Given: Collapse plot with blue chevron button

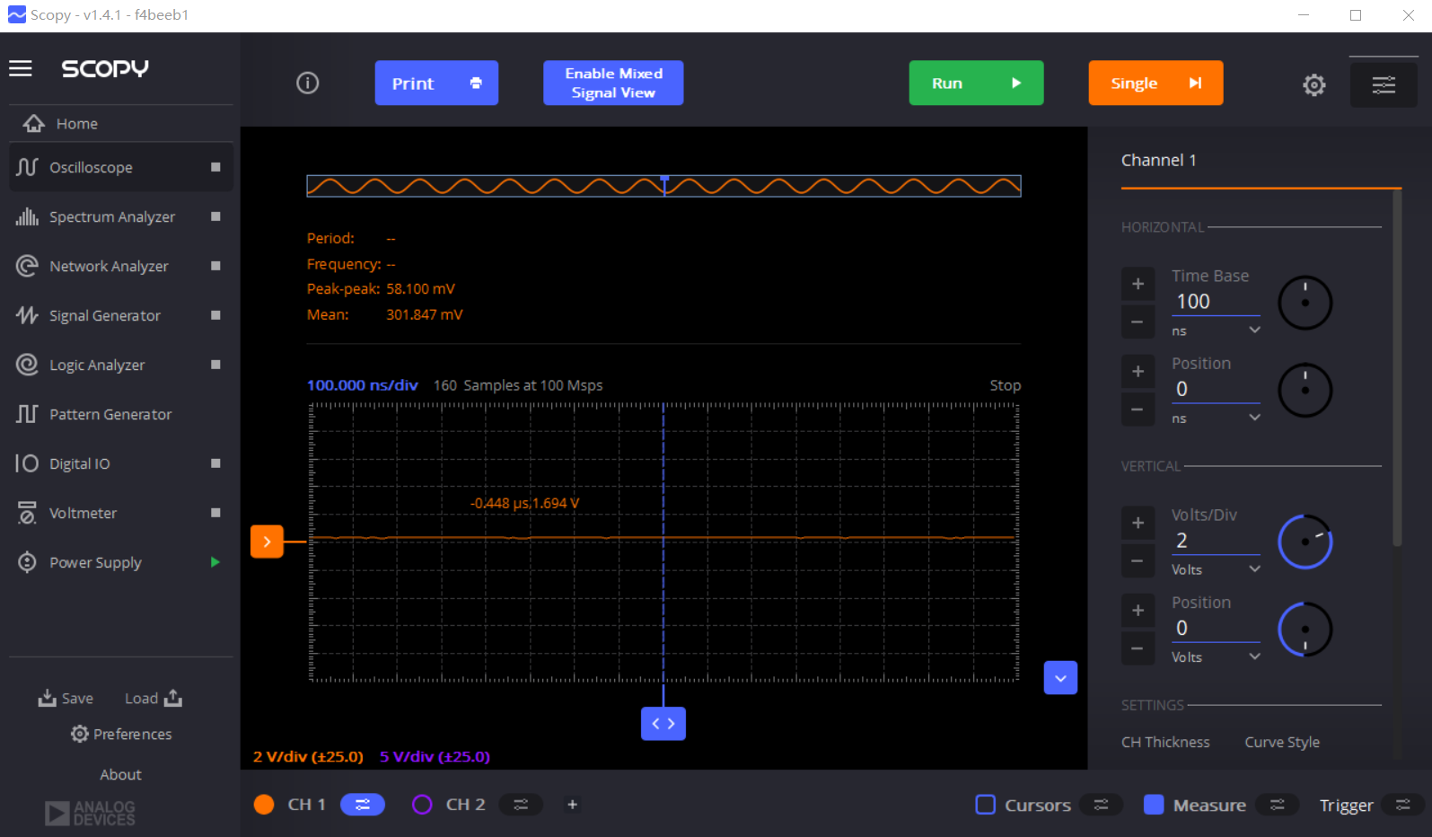Looking at the screenshot, I should tap(1060, 678).
